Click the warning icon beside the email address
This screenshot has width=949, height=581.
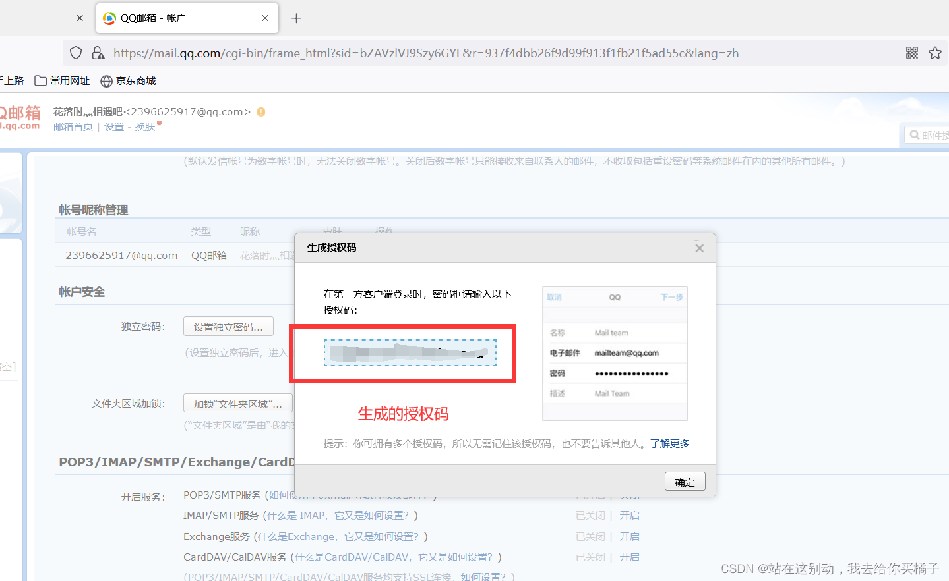[260, 112]
